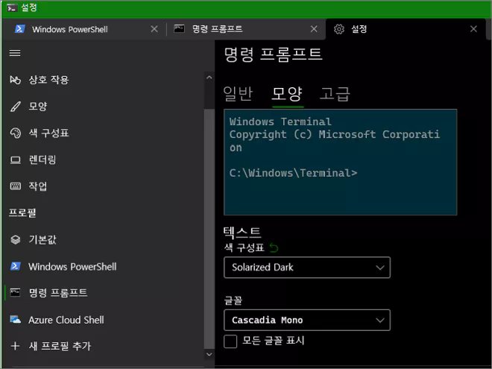The image size is (492, 369).
Task: Close the 설정 tab
Action: (x=473, y=29)
